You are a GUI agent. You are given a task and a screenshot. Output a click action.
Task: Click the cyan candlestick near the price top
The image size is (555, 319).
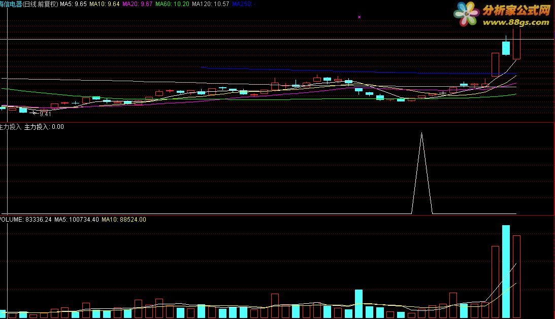506,48
